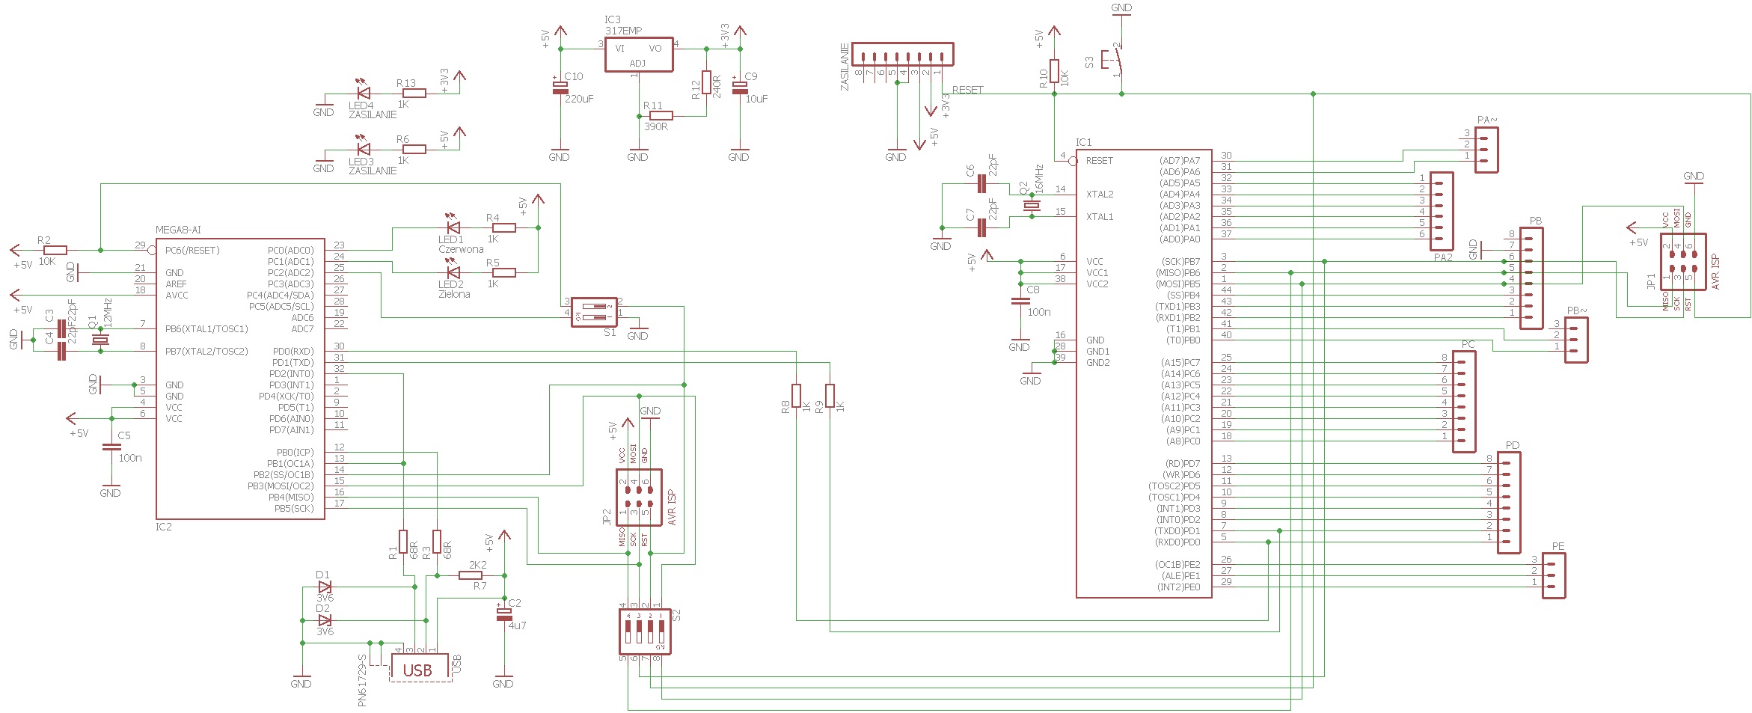The image size is (1752, 713).
Task: Click the XTAL2 pin label on IC1
Action: pyautogui.click(x=1100, y=195)
